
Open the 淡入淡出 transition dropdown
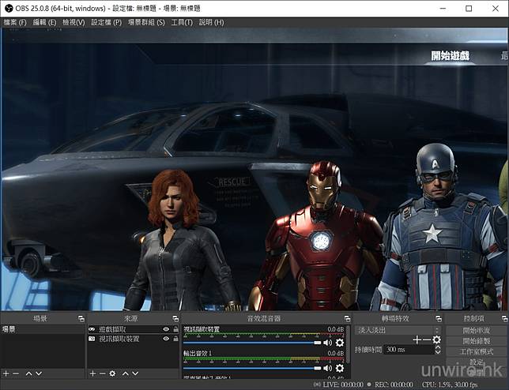coord(398,330)
